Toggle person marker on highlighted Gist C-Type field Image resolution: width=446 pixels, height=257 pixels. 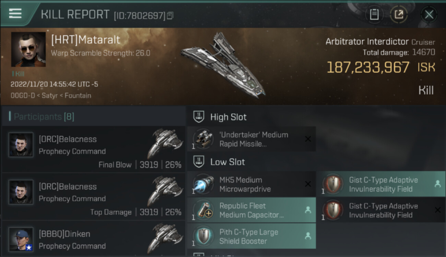point(437,184)
